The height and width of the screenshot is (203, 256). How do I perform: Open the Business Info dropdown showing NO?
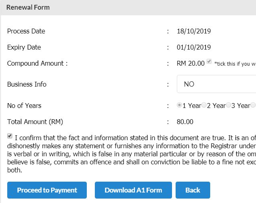[x=216, y=84]
